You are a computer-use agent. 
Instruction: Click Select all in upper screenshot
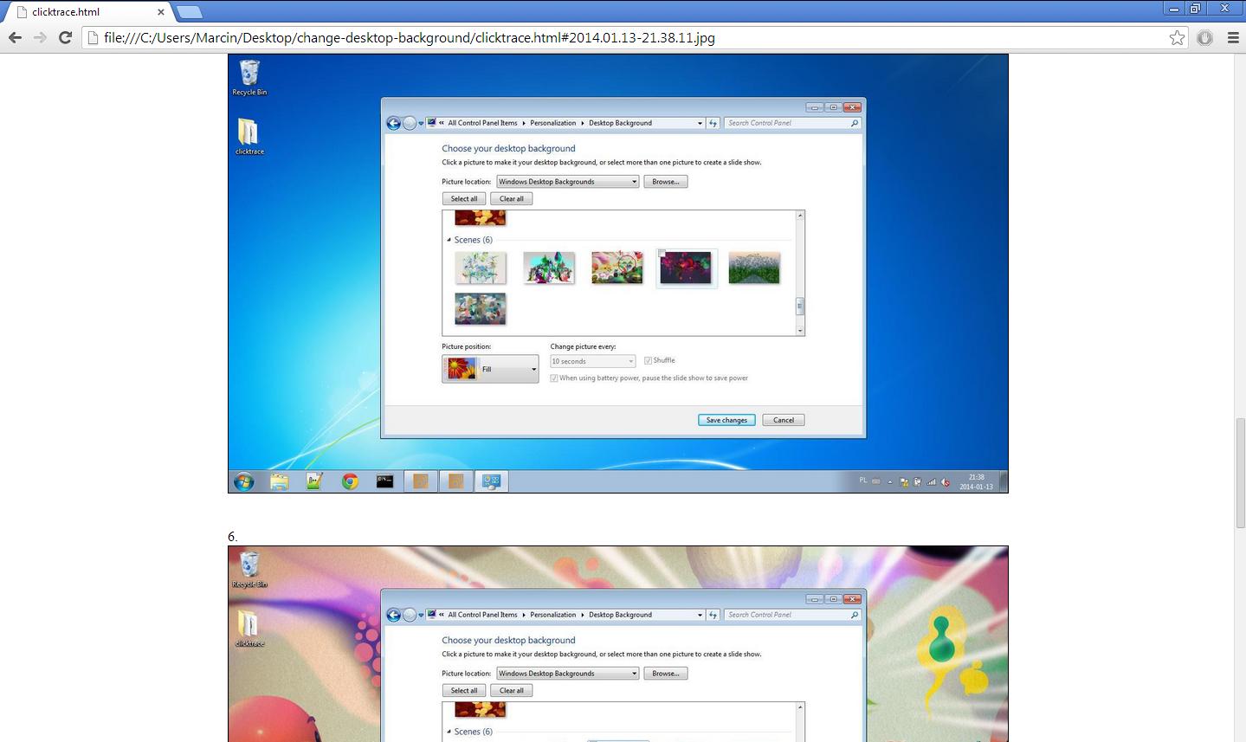point(464,199)
